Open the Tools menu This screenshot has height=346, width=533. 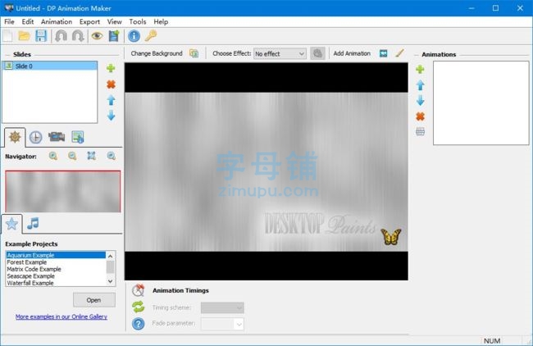click(137, 22)
